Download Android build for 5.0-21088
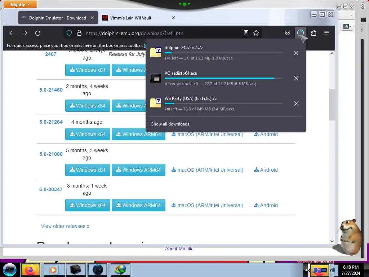The height and width of the screenshot is (277, 369). click(x=266, y=170)
